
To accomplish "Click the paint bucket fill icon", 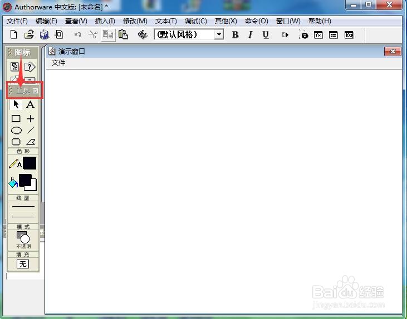I will [13, 182].
